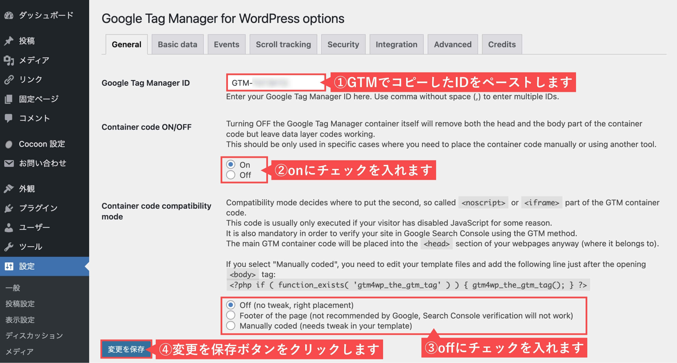Click the speech bubble icon beside コメント

(9, 118)
